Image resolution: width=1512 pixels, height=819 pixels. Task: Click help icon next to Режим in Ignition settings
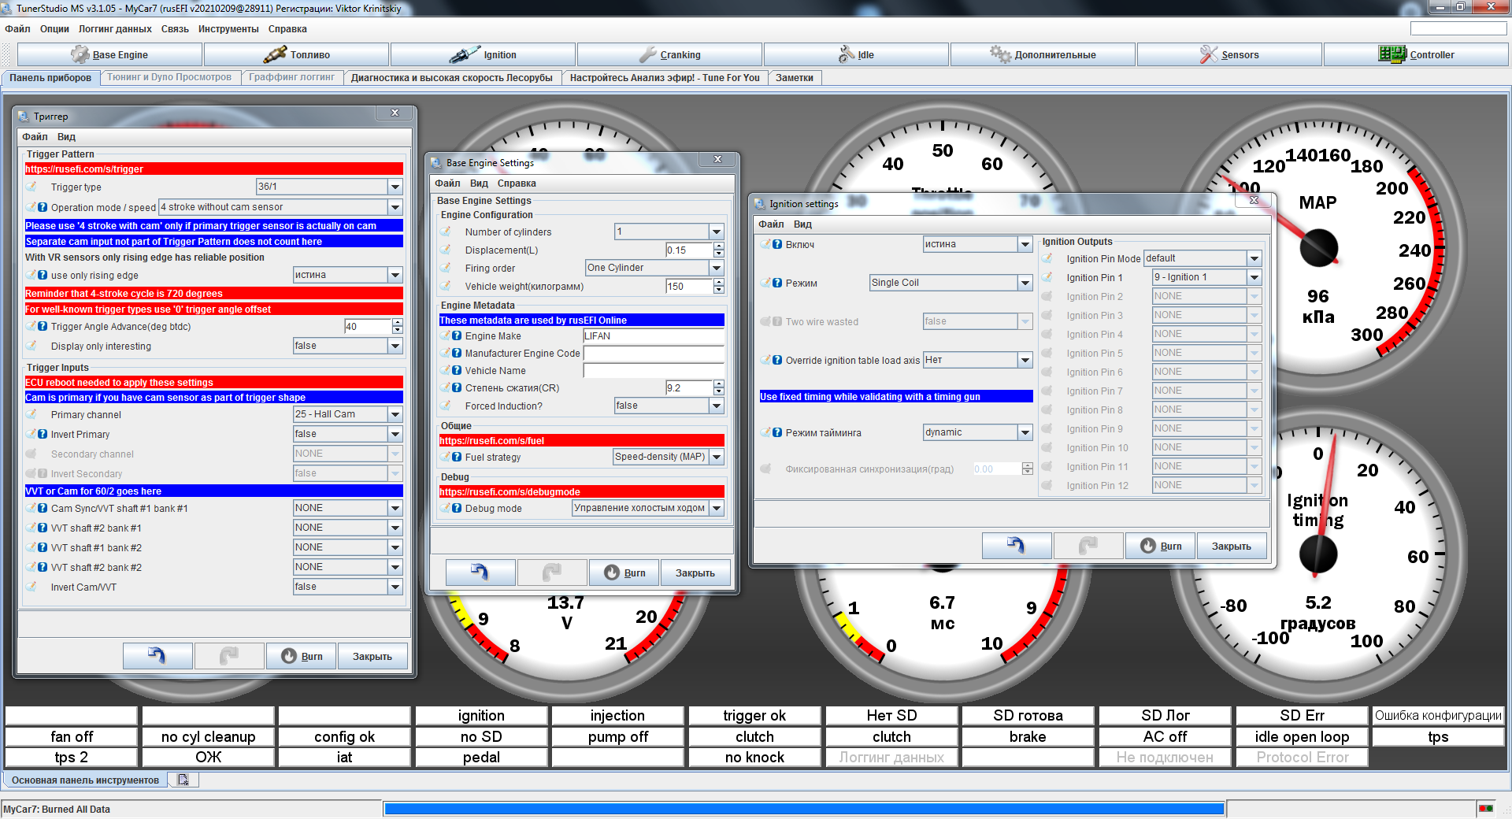tap(777, 283)
